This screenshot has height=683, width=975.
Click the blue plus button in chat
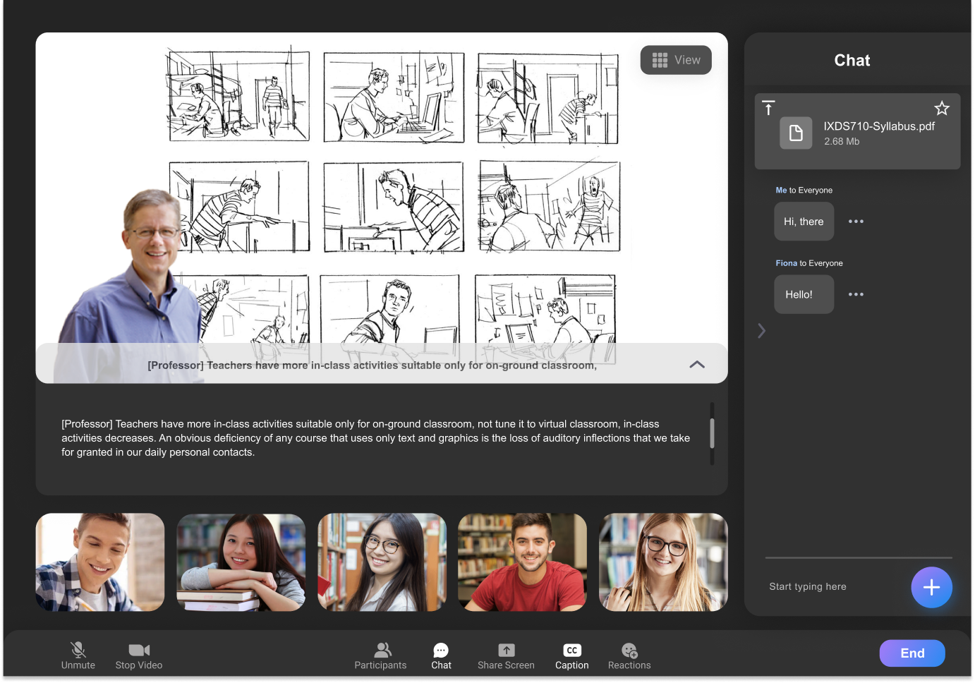point(931,587)
